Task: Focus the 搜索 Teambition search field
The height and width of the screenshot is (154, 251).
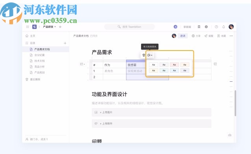Action: point(130,27)
